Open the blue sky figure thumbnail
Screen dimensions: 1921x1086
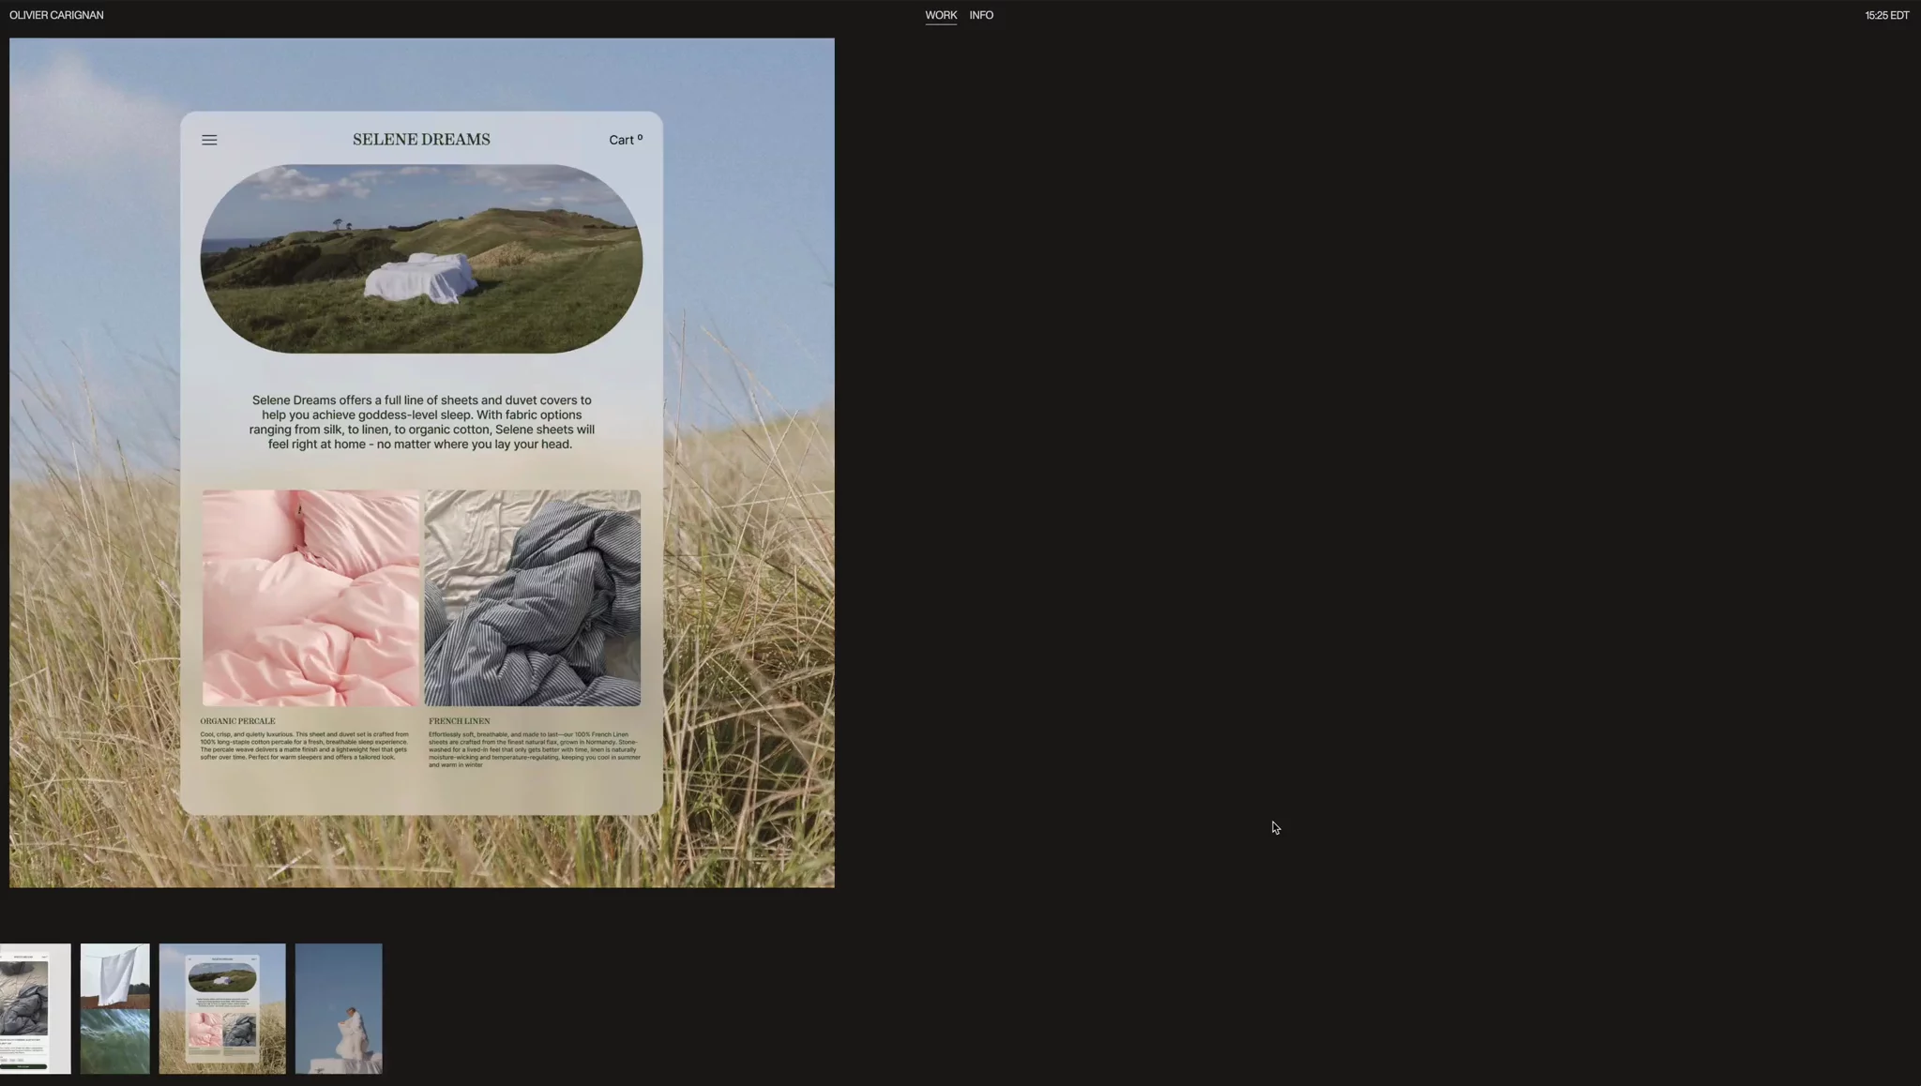point(339,1008)
